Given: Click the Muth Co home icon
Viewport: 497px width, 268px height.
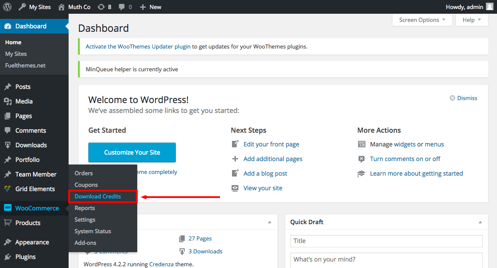Looking at the screenshot, I should point(61,7).
